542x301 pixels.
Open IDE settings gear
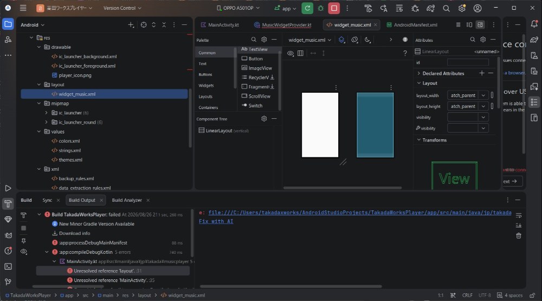coord(462,8)
